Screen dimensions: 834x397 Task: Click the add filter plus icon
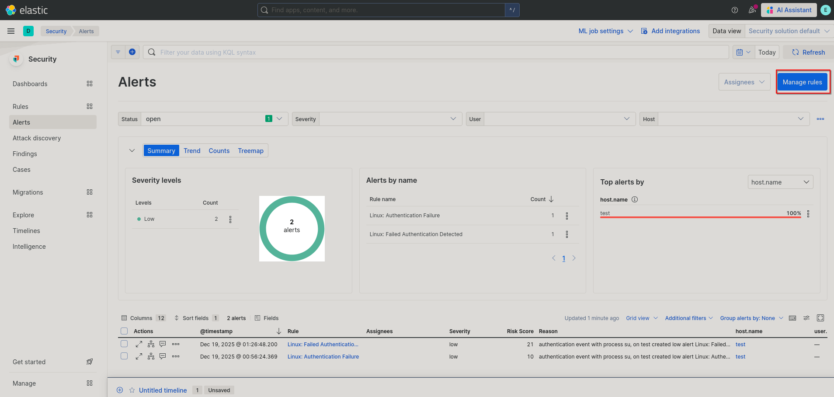132,52
